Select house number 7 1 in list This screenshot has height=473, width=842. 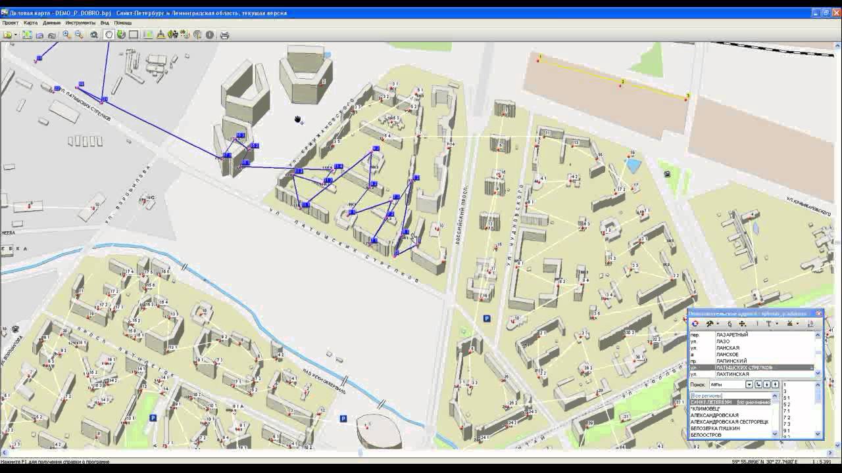(x=787, y=411)
